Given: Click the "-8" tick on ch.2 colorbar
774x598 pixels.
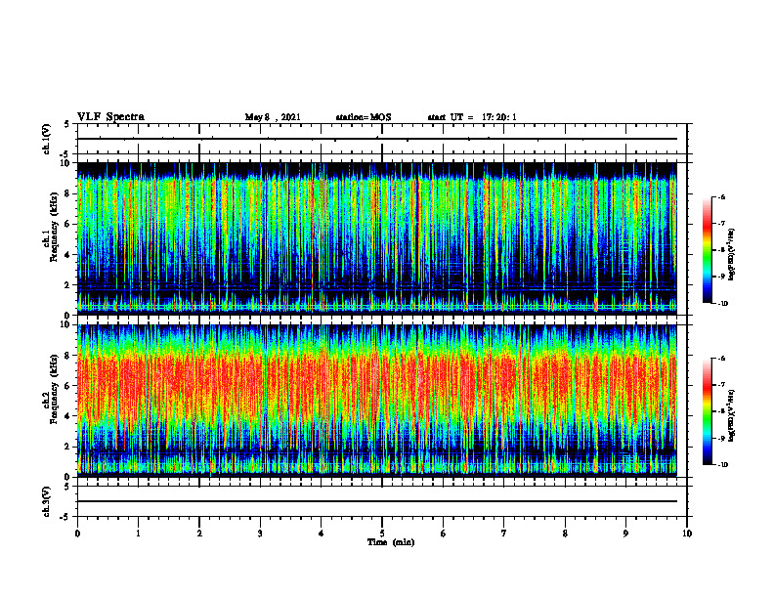Looking at the screenshot, I should (x=721, y=411).
